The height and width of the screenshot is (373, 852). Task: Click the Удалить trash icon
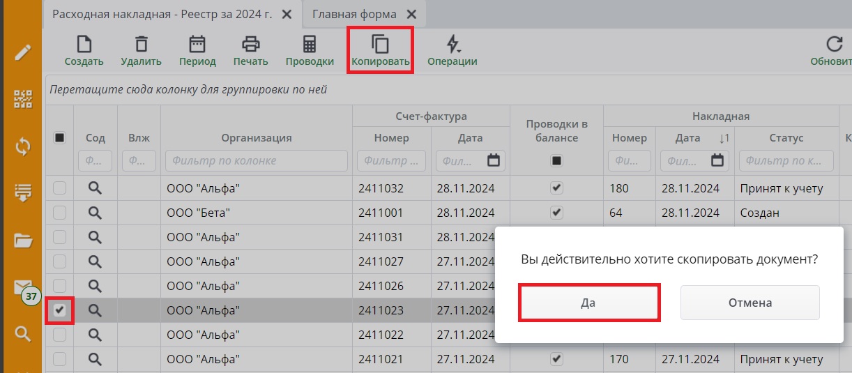click(x=141, y=45)
